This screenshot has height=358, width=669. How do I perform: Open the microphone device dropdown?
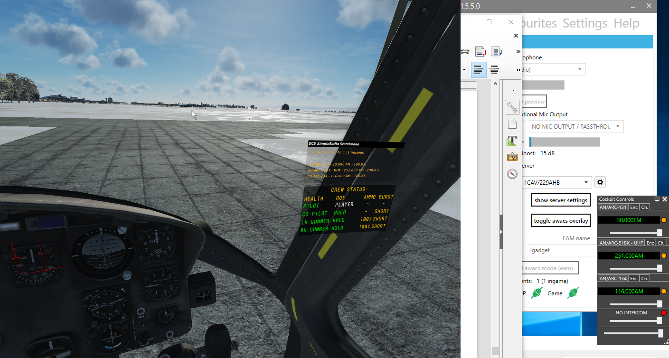click(553, 69)
